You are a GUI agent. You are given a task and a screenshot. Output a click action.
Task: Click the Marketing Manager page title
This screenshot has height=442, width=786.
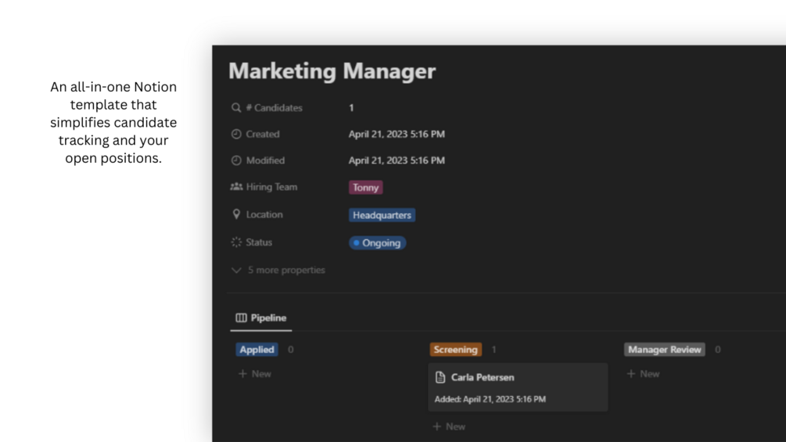click(x=332, y=71)
